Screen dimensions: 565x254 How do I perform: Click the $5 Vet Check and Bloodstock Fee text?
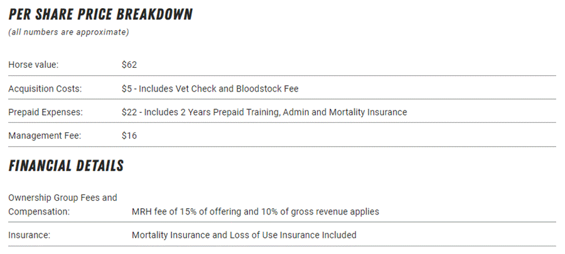[210, 88]
